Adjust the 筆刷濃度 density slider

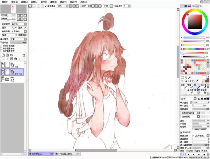coord(201,109)
